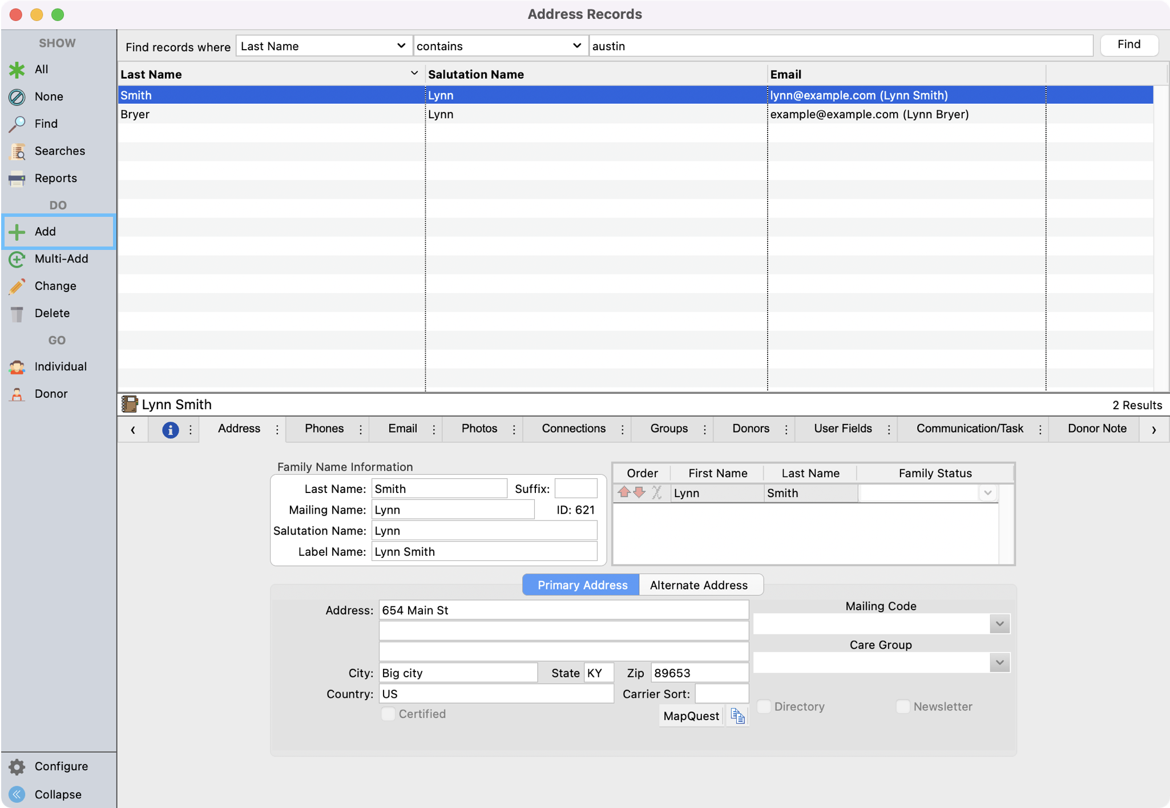The image size is (1170, 808).
Task: Open Configure via the gear icon
Action: [x=17, y=766]
